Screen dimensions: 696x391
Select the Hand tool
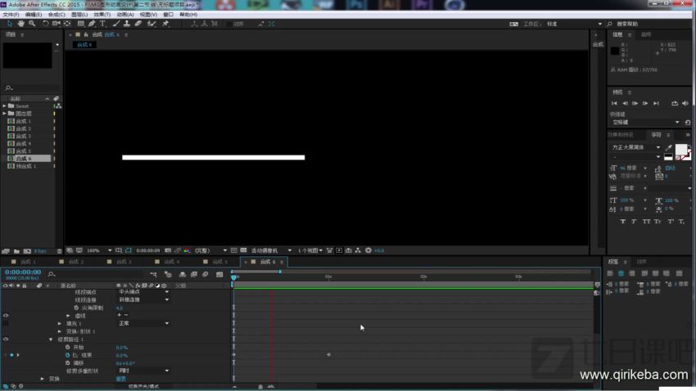click(x=20, y=24)
